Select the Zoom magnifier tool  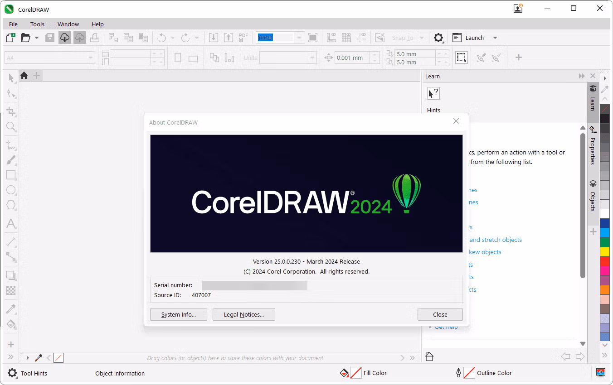click(11, 126)
